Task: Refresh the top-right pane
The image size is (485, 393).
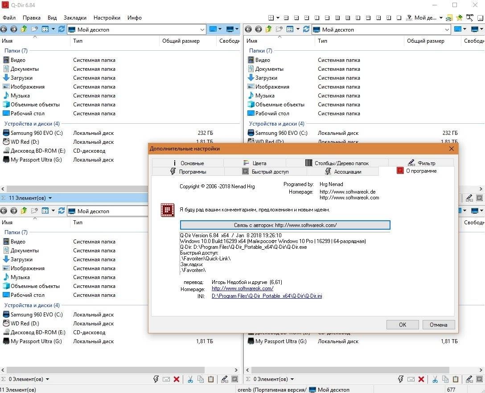Action: (x=306, y=29)
